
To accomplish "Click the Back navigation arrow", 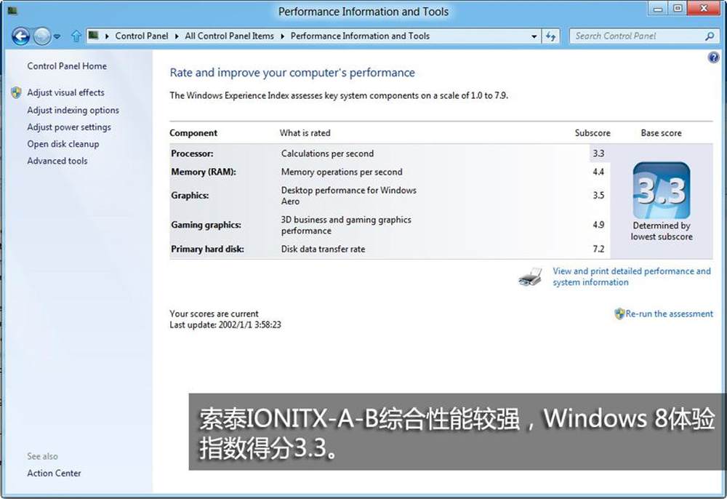I will [x=20, y=36].
